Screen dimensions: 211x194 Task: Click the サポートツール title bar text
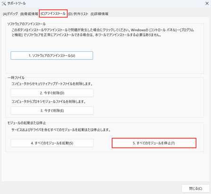point(17,3)
